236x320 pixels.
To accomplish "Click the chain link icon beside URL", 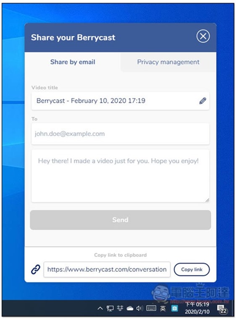I will (36, 269).
